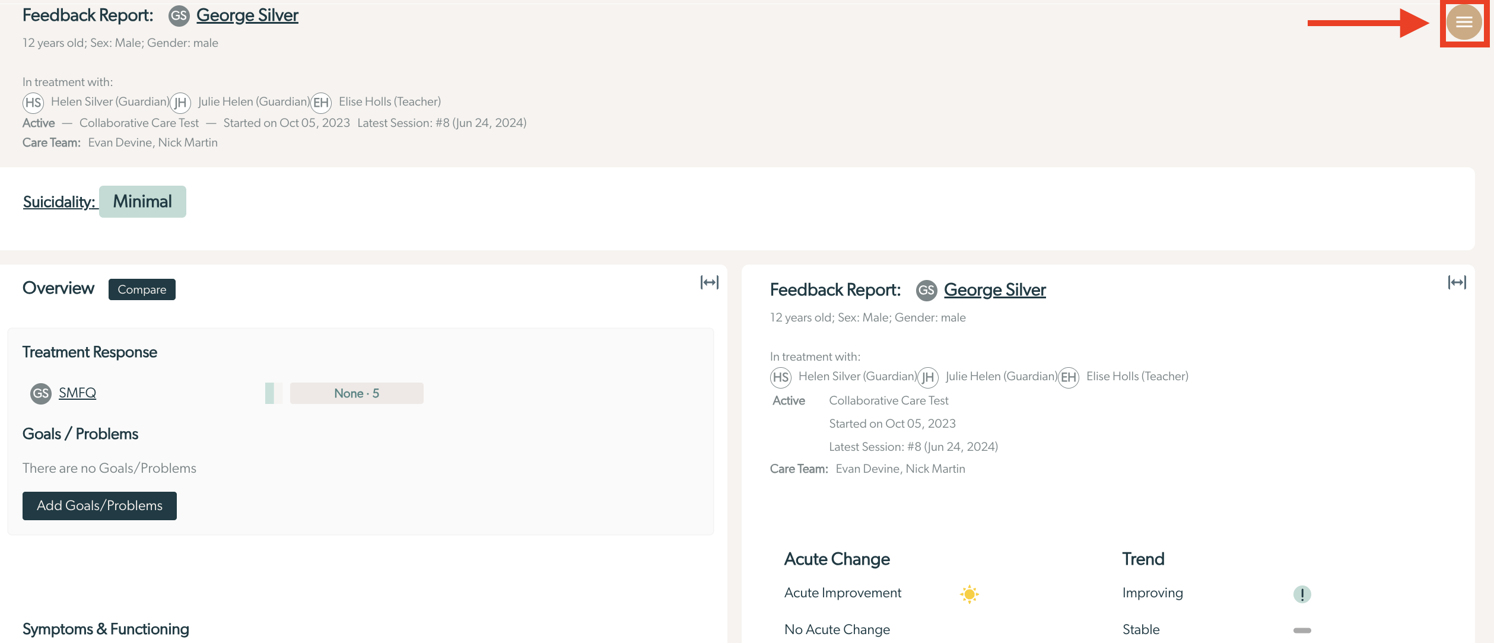This screenshot has height=643, width=1494.
Task: Click 'Collaborative Care Test' in top header
Action: [139, 123]
